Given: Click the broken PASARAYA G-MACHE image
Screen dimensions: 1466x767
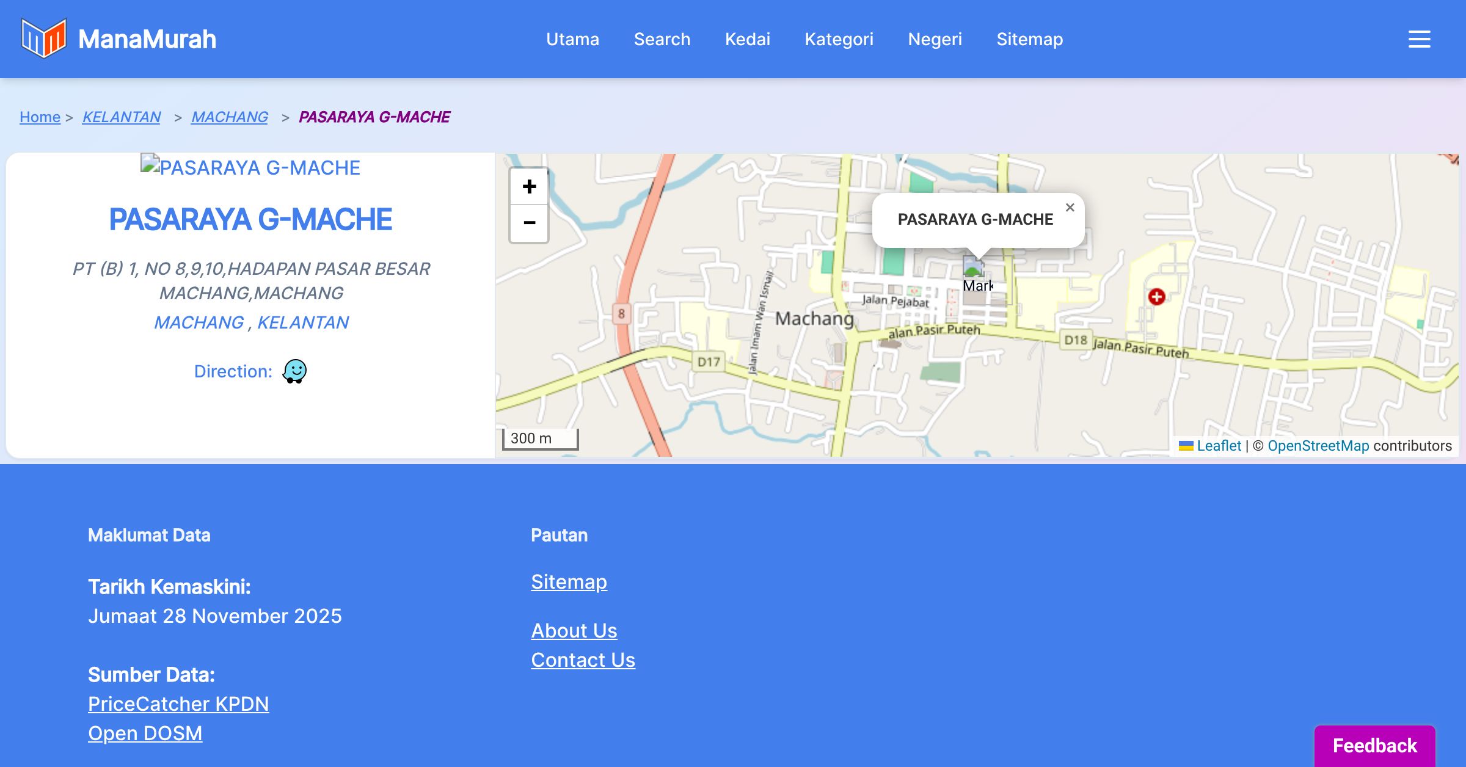Looking at the screenshot, I should click(x=250, y=167).
